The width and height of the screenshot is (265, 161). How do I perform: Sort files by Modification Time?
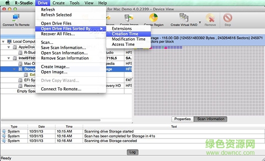click(129, 39)
